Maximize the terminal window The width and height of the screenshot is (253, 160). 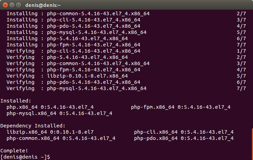coord(19,5)
